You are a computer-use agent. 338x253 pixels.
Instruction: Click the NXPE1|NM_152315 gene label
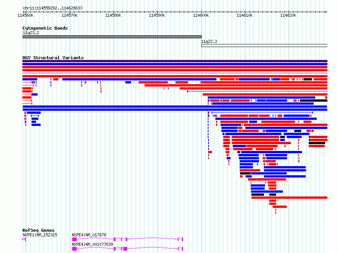tap(40, 235)
